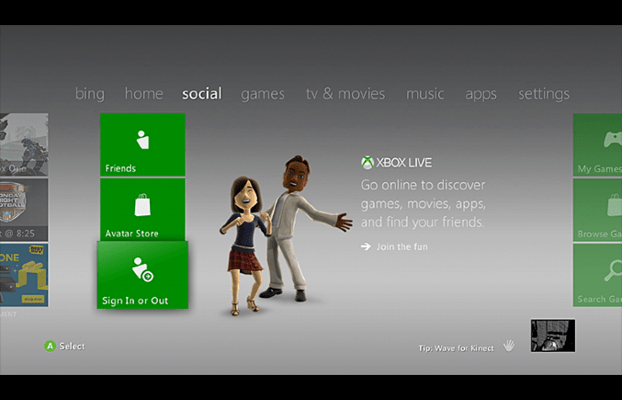Follow the Join the fun link

pyautogui.click(x=402, y=247)
